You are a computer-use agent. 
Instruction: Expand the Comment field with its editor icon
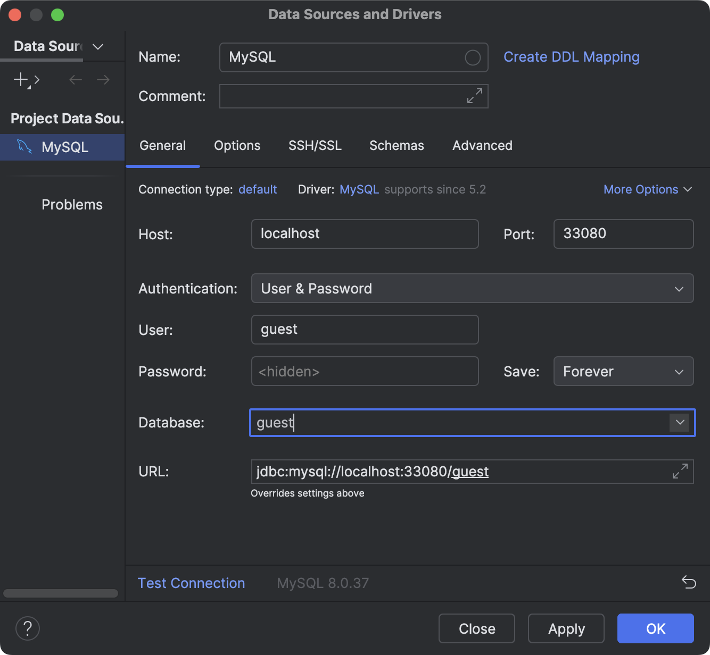click(x=474, y=96)
